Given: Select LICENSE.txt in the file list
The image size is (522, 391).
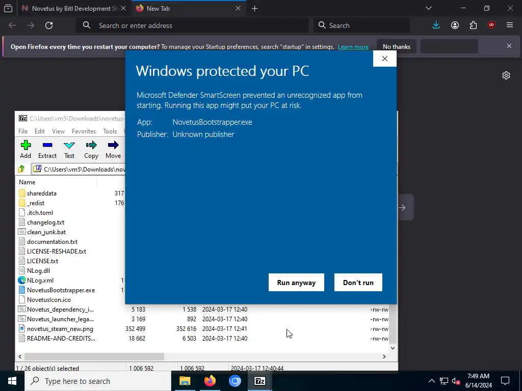Looking at the screenshot, I should click(43, 261).
